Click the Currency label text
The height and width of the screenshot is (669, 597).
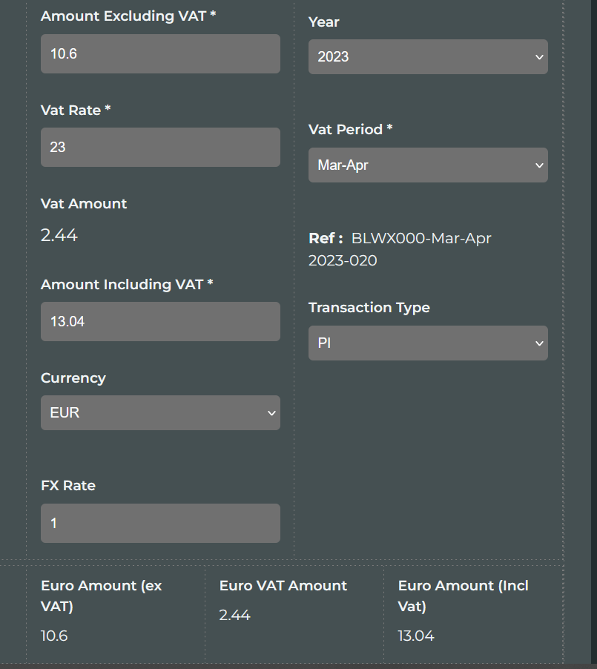[x=73, y=378]
